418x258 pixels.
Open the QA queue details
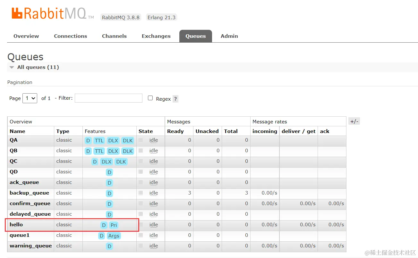(14, 140)
